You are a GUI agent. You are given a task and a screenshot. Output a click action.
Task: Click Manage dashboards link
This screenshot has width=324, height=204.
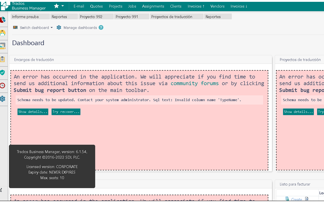pos(80,28)
